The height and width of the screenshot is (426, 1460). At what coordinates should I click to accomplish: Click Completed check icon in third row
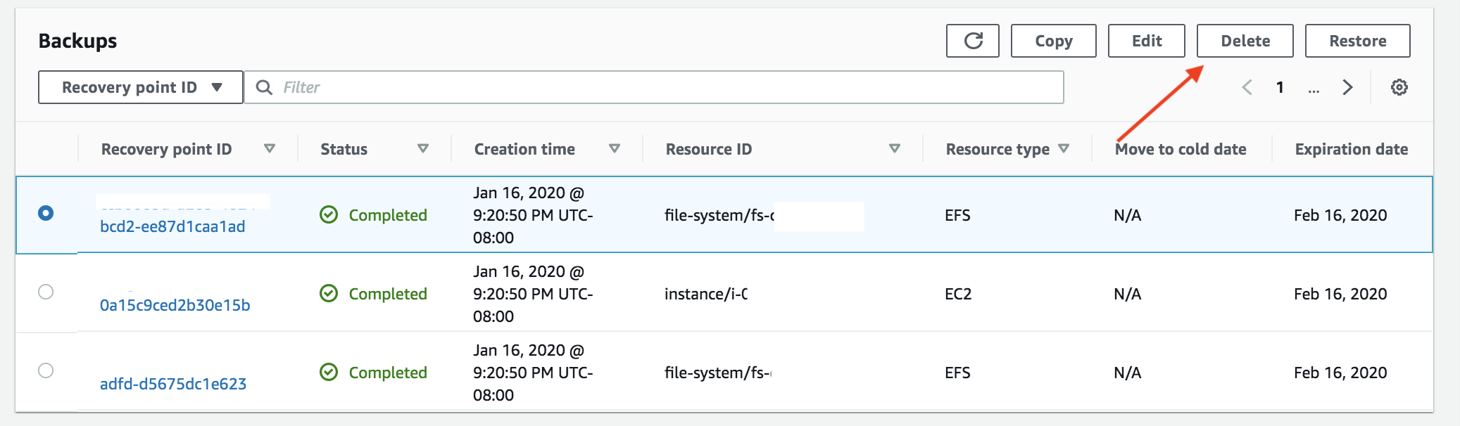[x=329, y=373]
